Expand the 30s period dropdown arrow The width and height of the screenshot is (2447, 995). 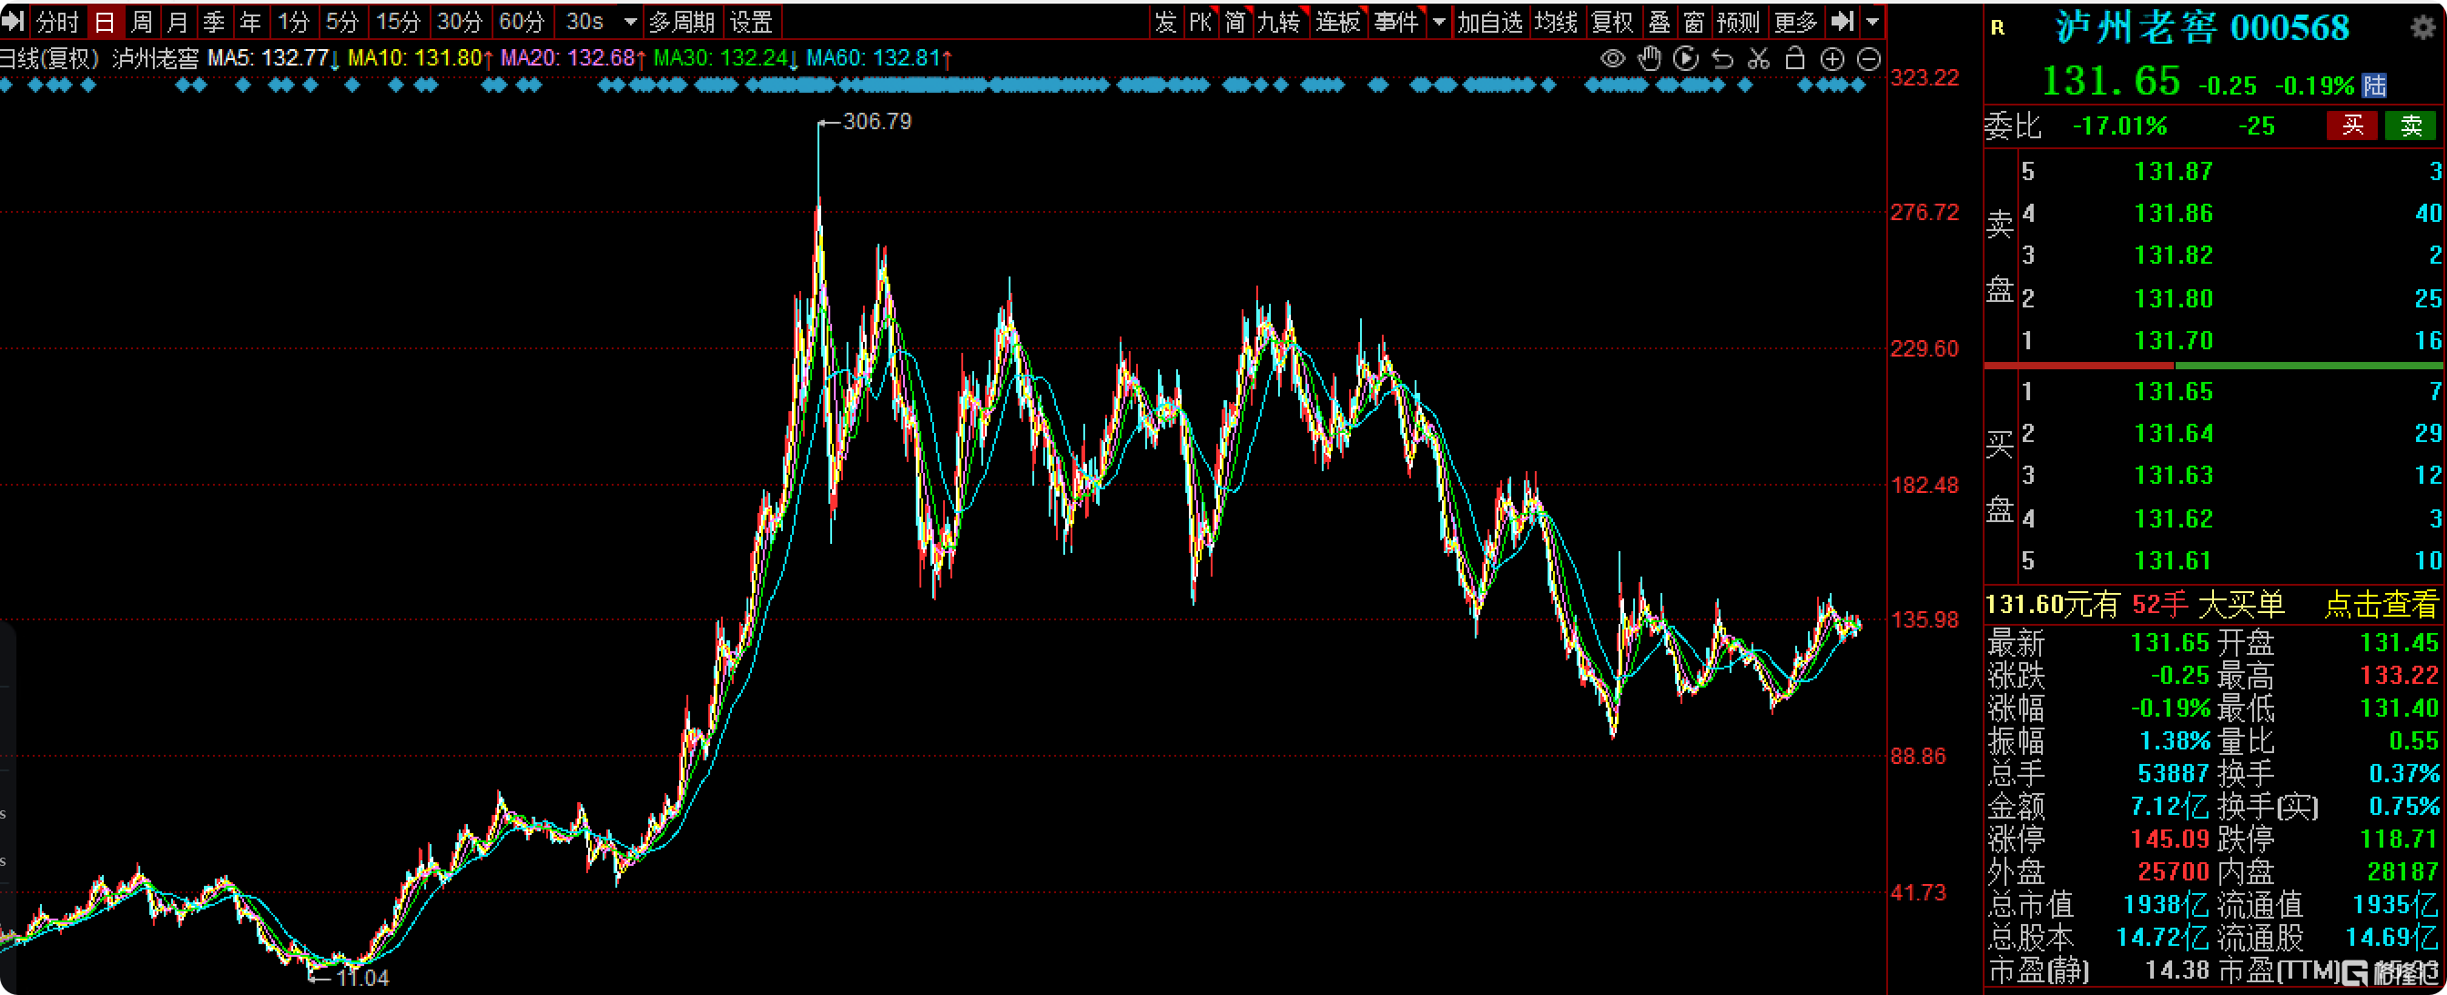click(630, 21)
